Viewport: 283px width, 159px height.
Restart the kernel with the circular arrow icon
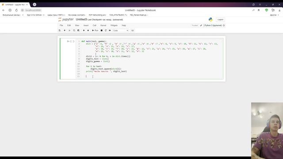point(106,30)
